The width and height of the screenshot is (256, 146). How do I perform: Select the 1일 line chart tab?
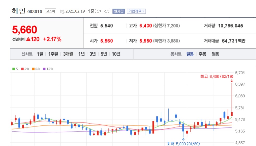coord(40,54)
